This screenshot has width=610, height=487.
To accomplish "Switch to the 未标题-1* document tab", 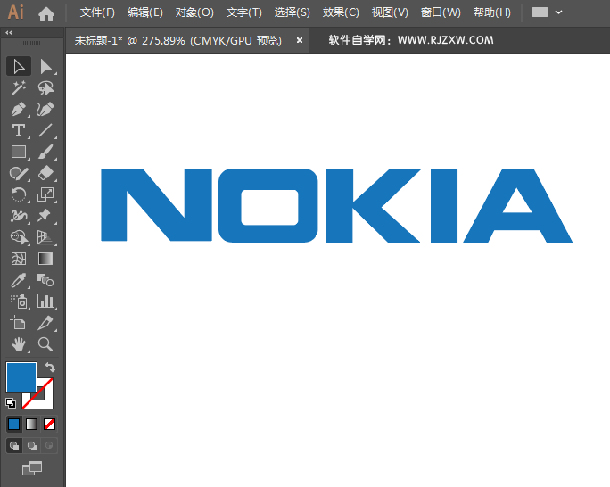I will coord(177,40).
